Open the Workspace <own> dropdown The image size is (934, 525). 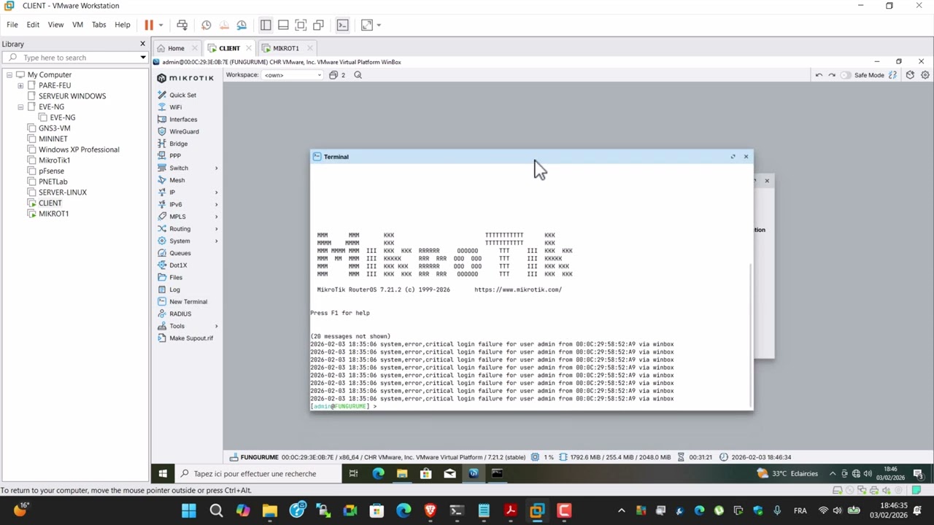point(293,75)
